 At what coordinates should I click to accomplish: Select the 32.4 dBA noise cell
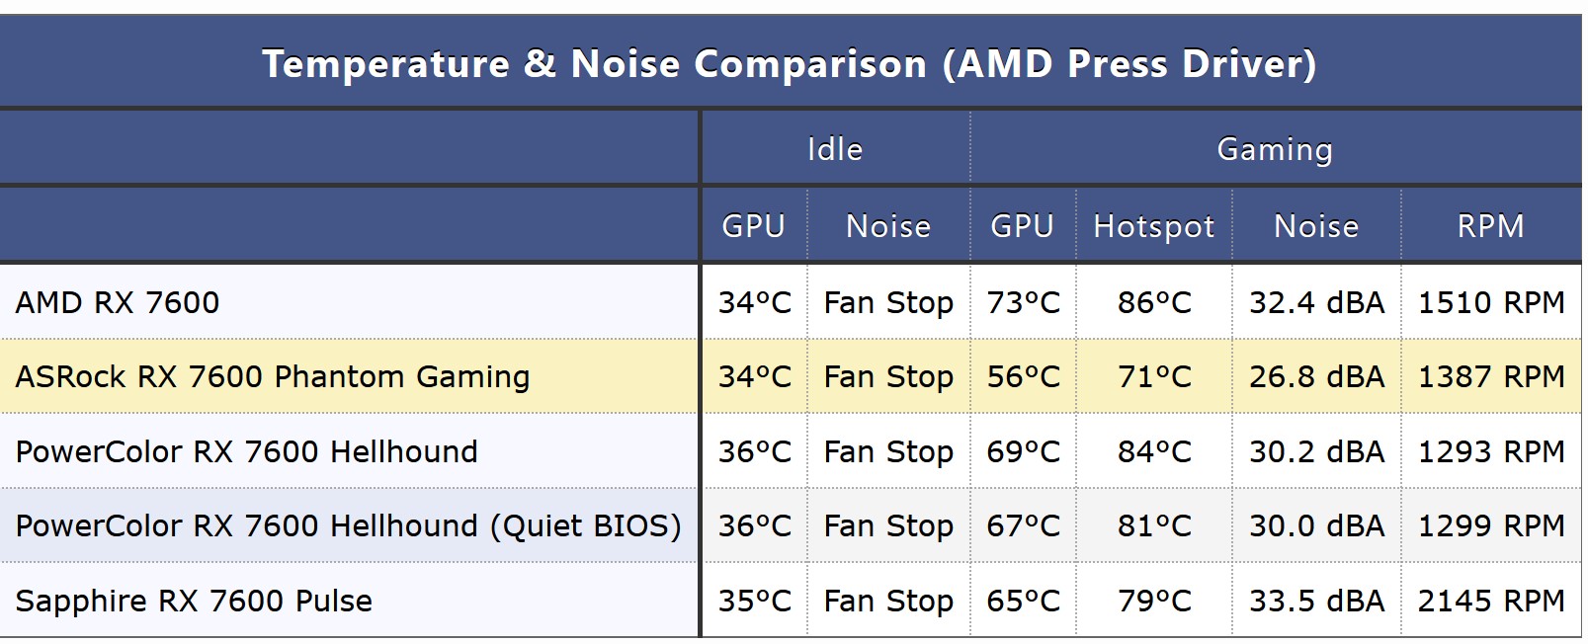coord(1316,302)
